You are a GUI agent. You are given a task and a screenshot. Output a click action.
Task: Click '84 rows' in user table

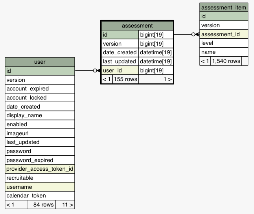point(41,205)
